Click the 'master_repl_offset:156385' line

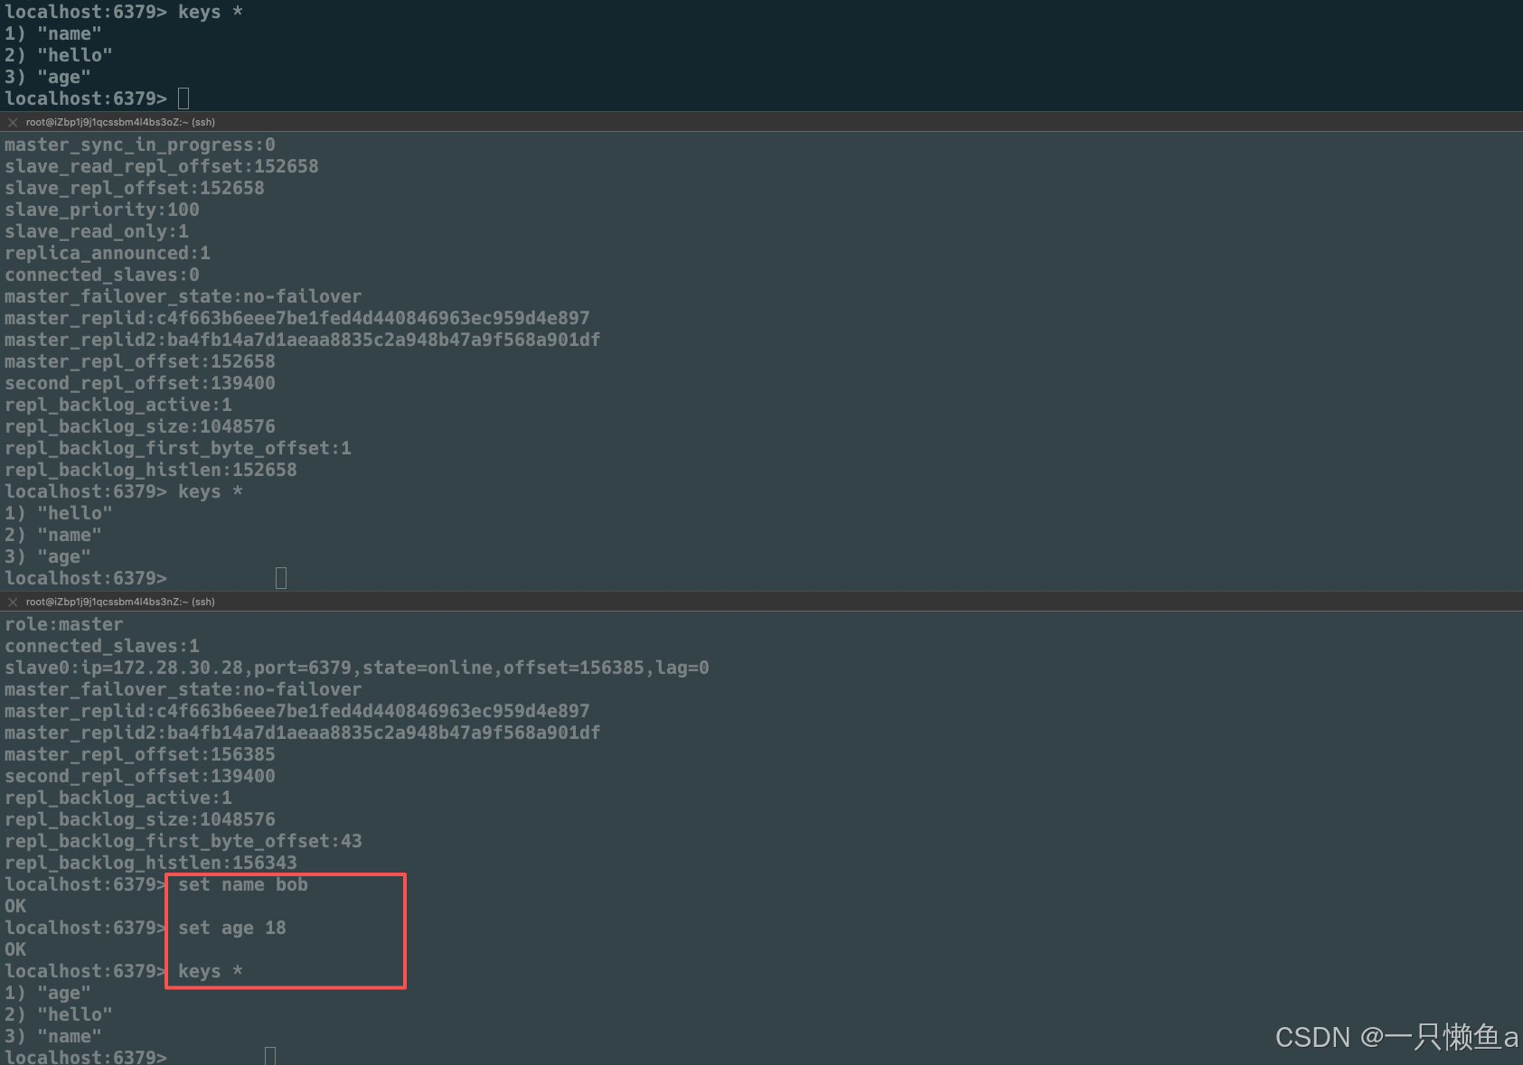(x=140, y=754)
